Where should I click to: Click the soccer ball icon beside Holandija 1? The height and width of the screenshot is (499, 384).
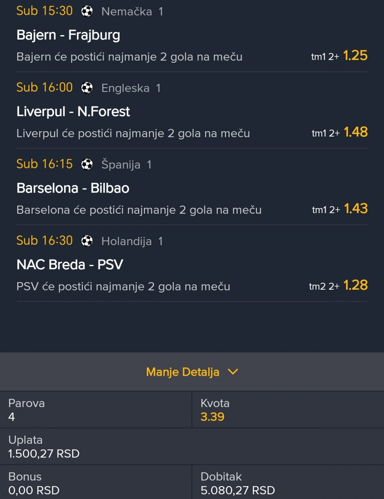click(87, 241)
